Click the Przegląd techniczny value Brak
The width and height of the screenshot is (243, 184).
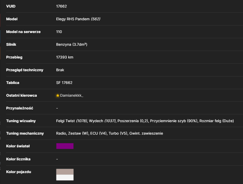pyautogui.click(x=60, y=70)
